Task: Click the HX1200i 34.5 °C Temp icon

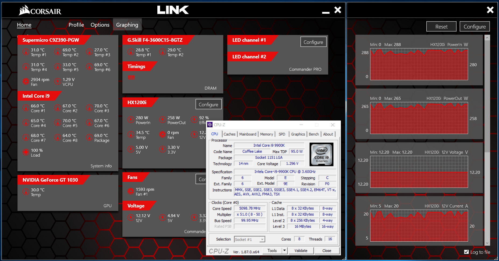Action: (x=131, y=134)
